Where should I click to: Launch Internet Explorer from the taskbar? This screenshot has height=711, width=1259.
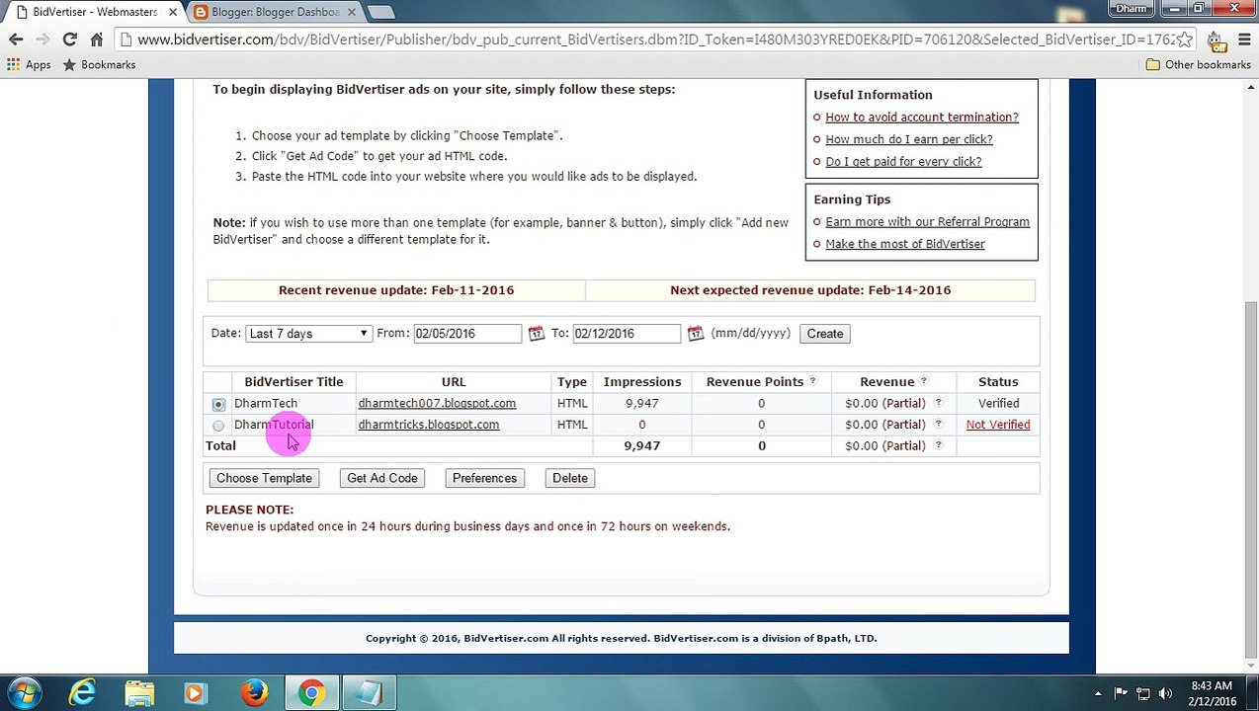pos(82,693)
